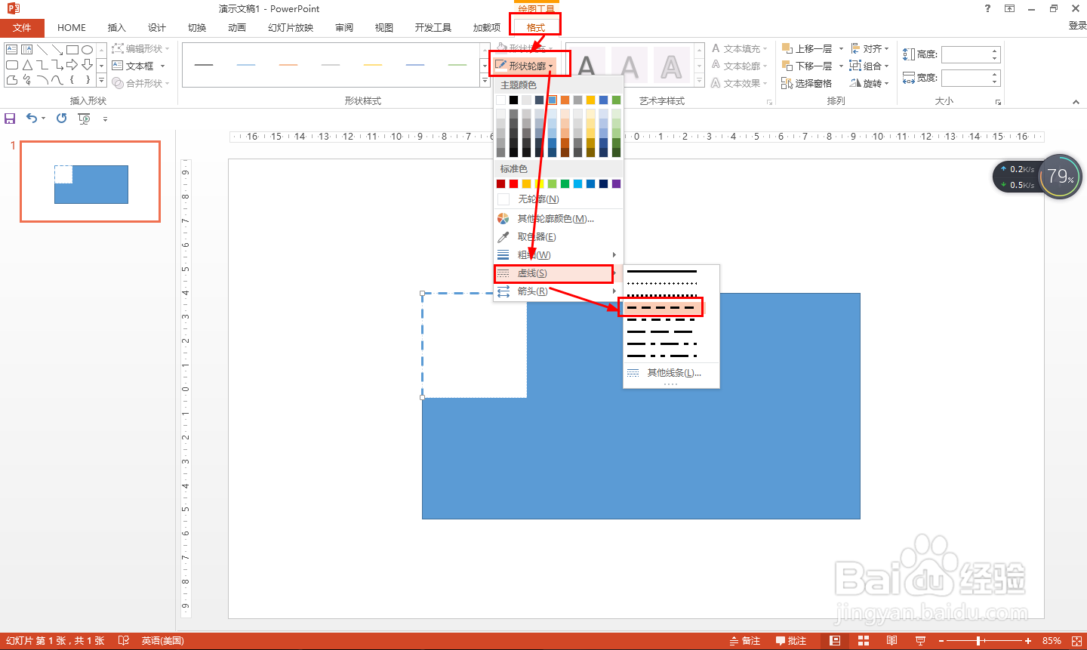Viewport: 1087px width, 650px height.
Task: Switch to the 设计 tab
Action: point(157,28)
